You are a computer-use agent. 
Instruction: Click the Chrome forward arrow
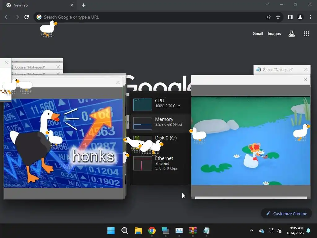point(17,17)
